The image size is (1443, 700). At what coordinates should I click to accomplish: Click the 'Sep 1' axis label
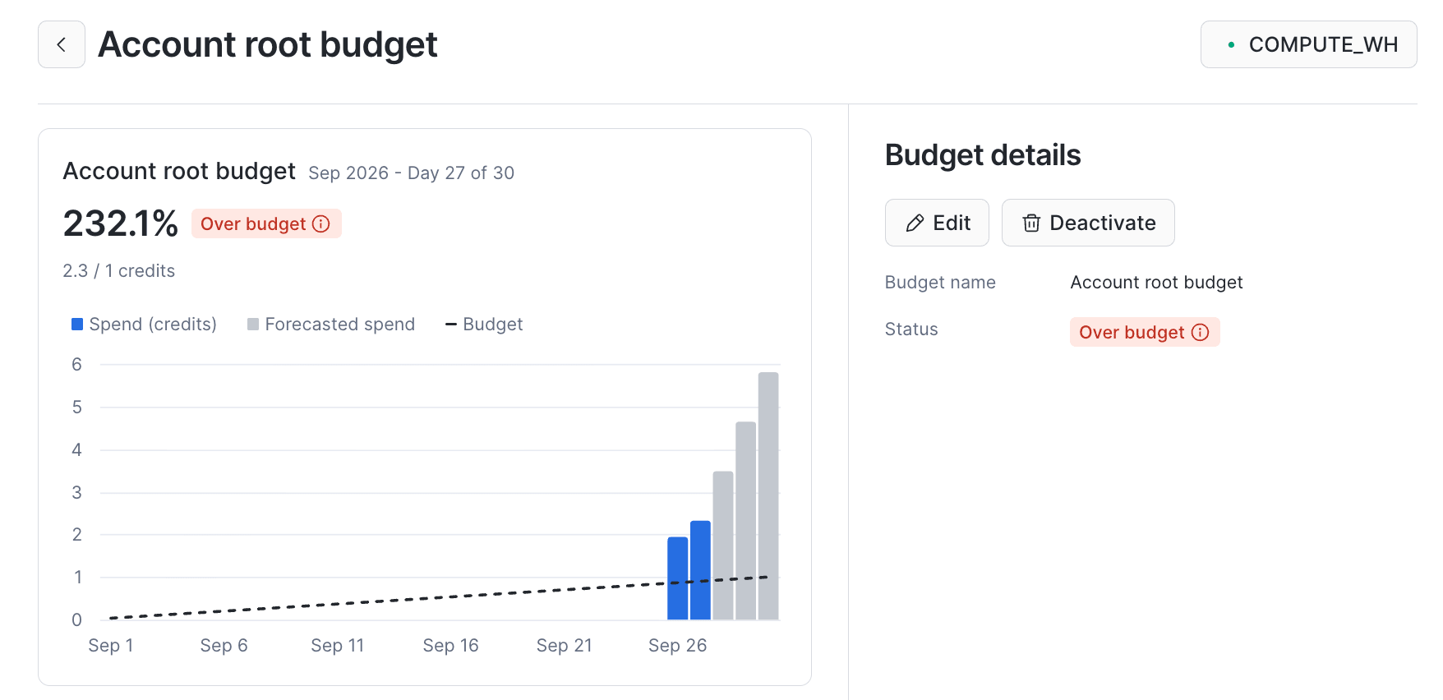[x=111, y=646]
